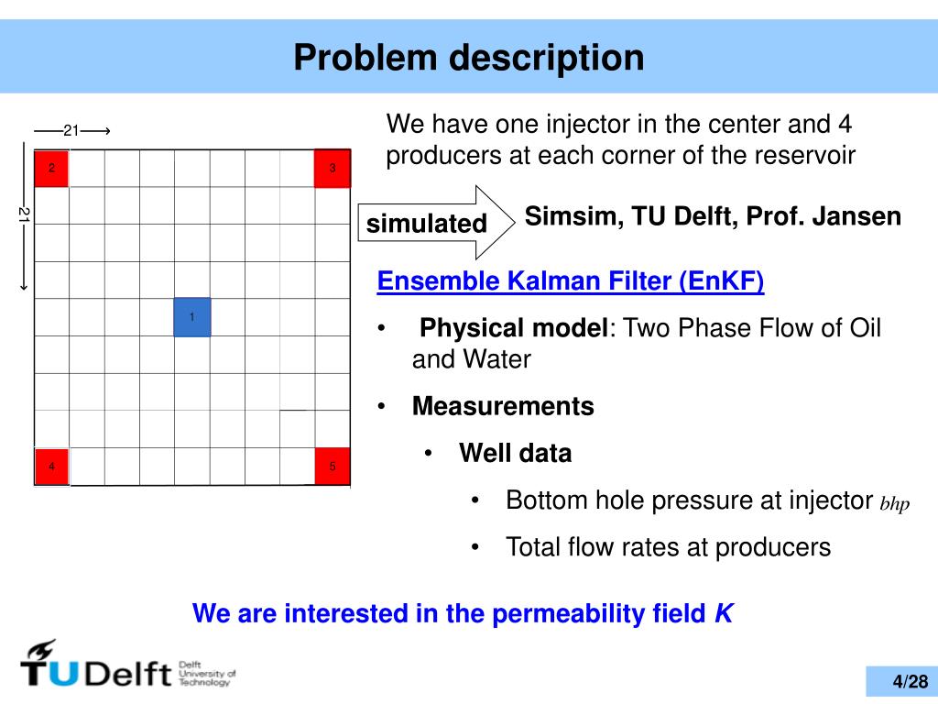Click the Ensemble Kalman Filter (EnKF) link
This screenshot has height=704, width=938.
click(x=570, y=280)
